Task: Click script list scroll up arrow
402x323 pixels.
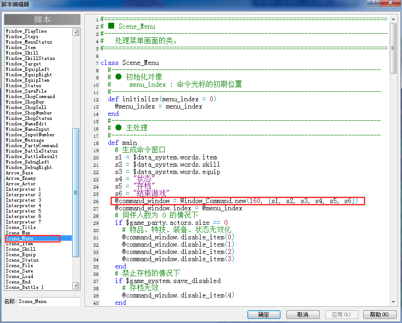Action: click(x=76, y=32)
